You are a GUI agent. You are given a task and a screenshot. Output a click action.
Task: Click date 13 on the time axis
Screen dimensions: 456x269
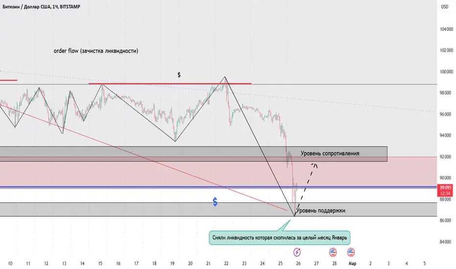pyautogui.click(x=64, y=264)
